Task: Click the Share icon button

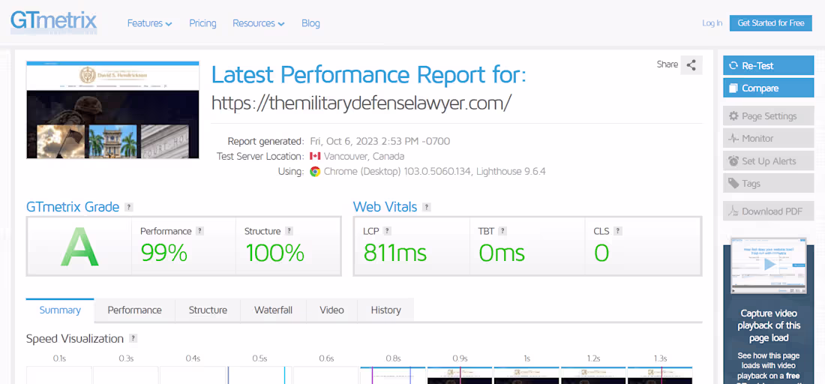Action: [x=691, y=65]
